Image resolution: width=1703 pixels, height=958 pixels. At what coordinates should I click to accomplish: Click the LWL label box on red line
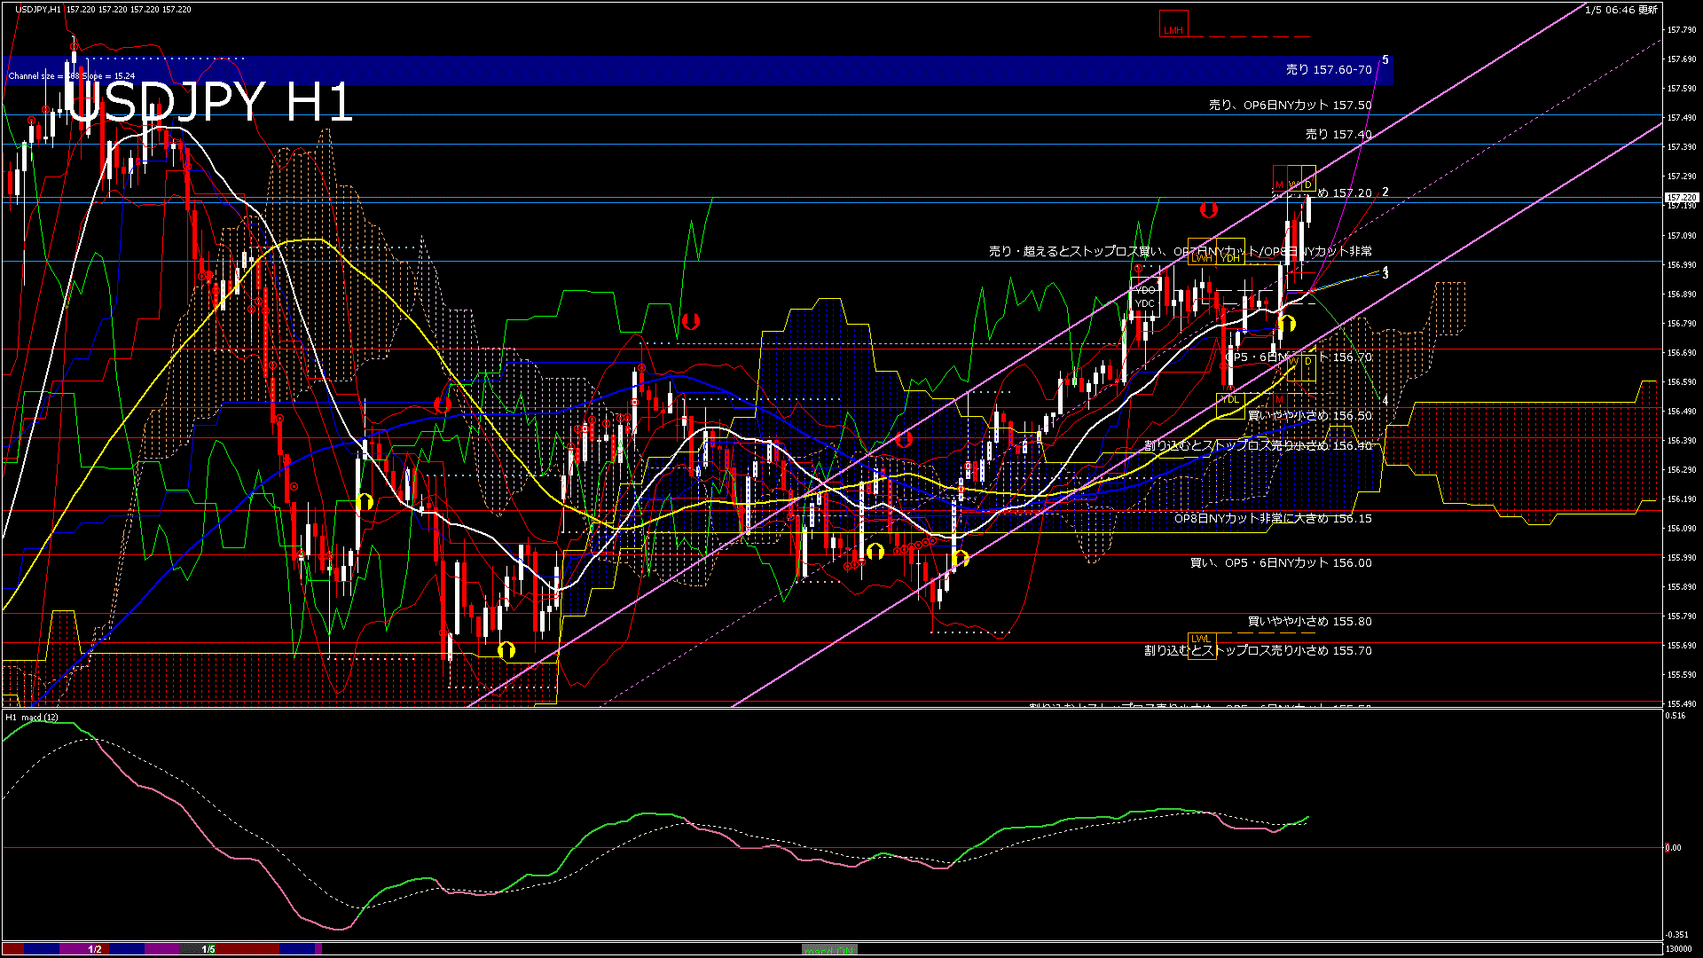click(x=1200, y=639)
